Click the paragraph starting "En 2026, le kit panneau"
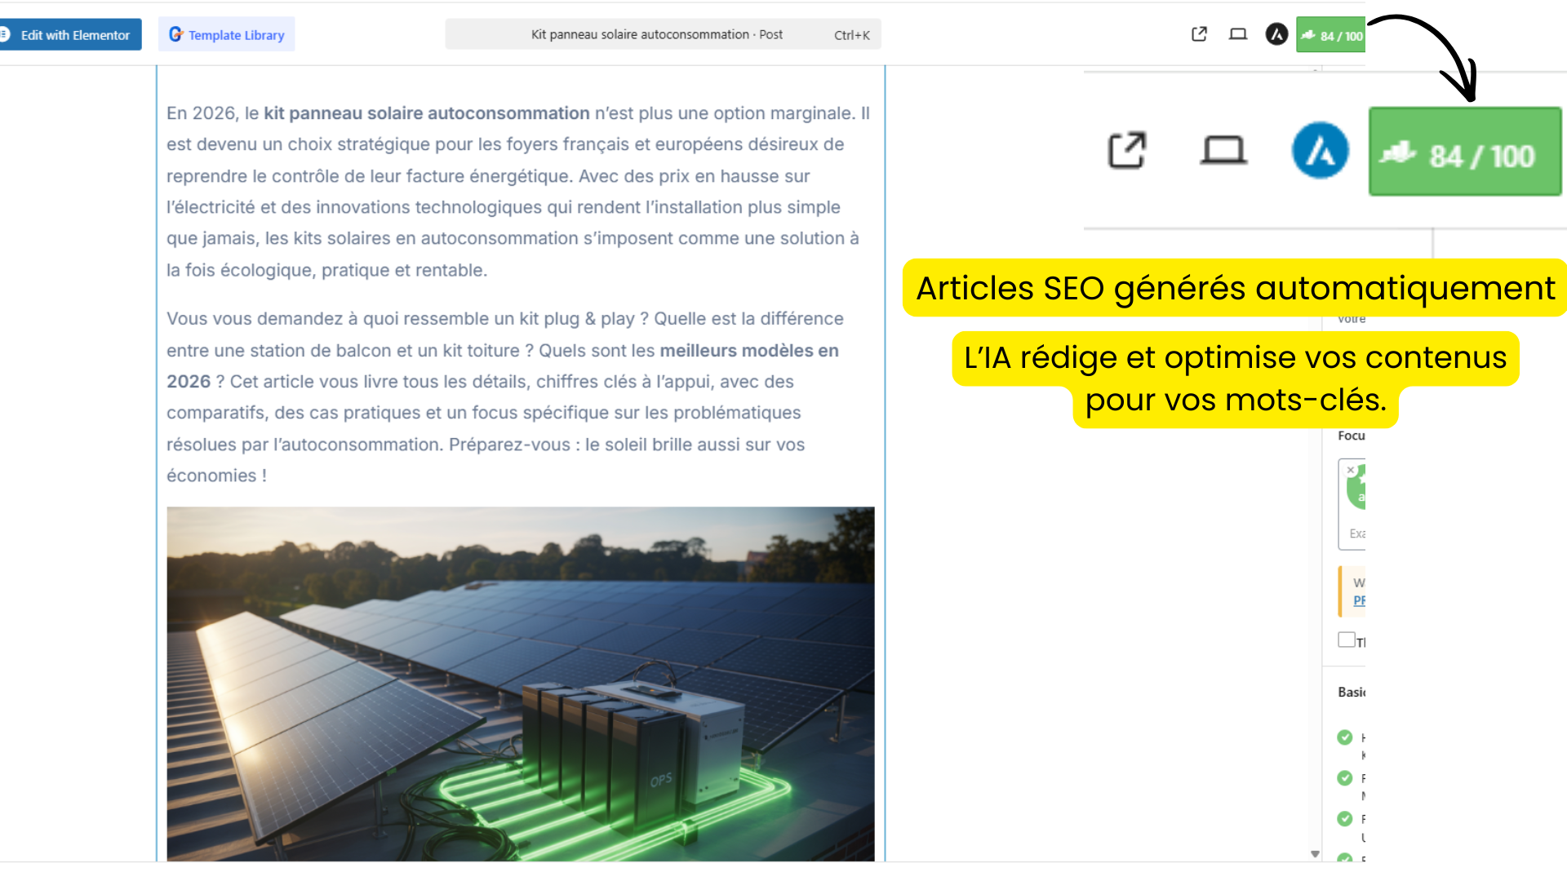Image resolution: width=1567 pixels, height=881 pixels. click(518, 192)
